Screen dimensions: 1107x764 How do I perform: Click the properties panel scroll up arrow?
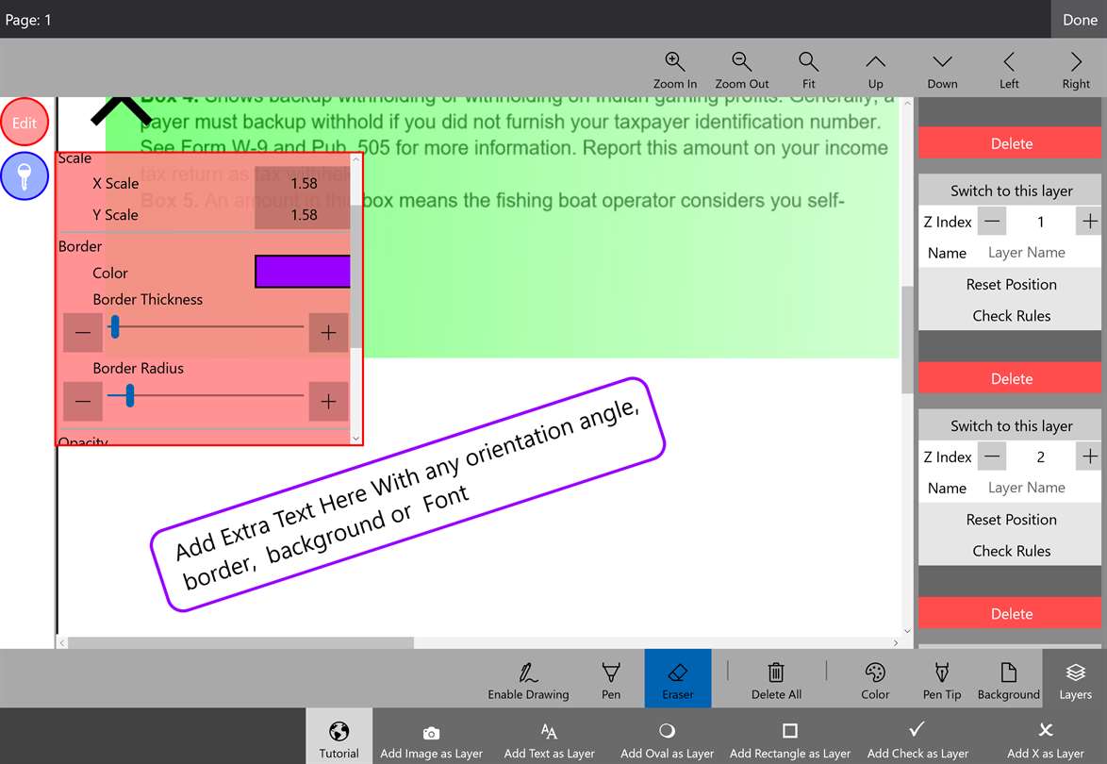point(355,159)
